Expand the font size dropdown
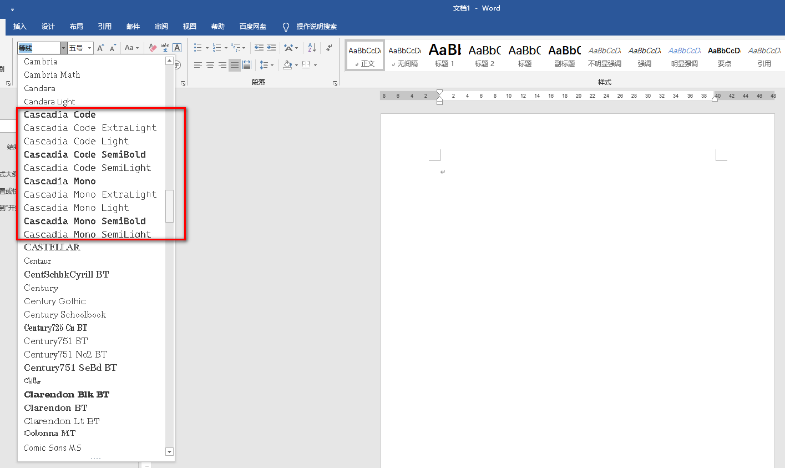785x468 pixels. point(89,48)
